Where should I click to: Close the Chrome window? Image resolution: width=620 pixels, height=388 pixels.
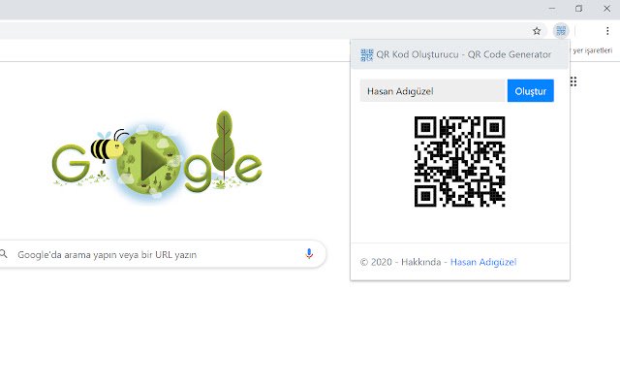pyautogui.click(x=606, y=9)
